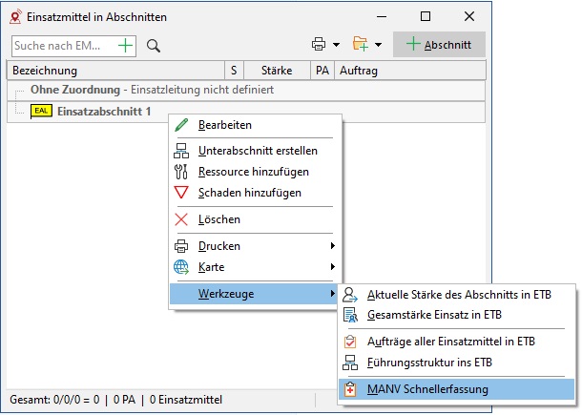Click the green plus in search field
This screenshot has height=415, width=582.
click(x=126, y=45)
